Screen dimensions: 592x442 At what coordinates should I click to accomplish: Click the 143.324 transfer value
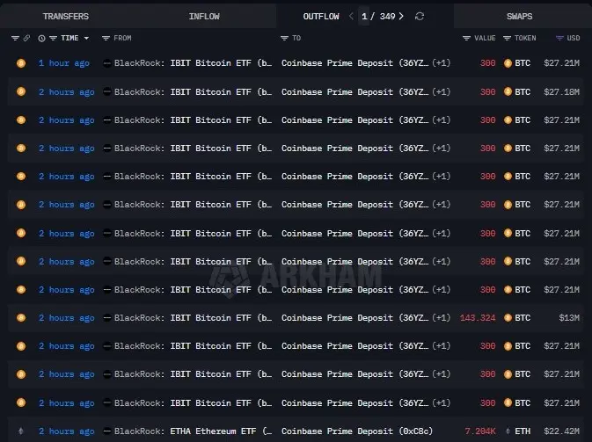pyautogui.click(x=478, y=317)
